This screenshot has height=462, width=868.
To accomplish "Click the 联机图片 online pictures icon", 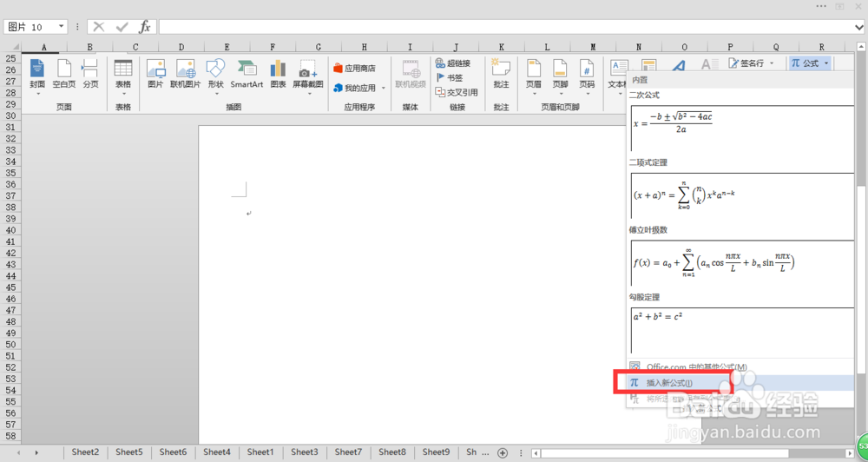I will click(186, 68).
